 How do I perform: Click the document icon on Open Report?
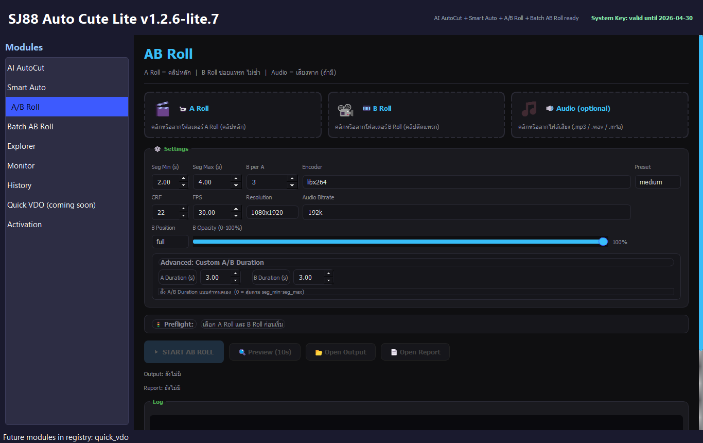coord(394,352)
